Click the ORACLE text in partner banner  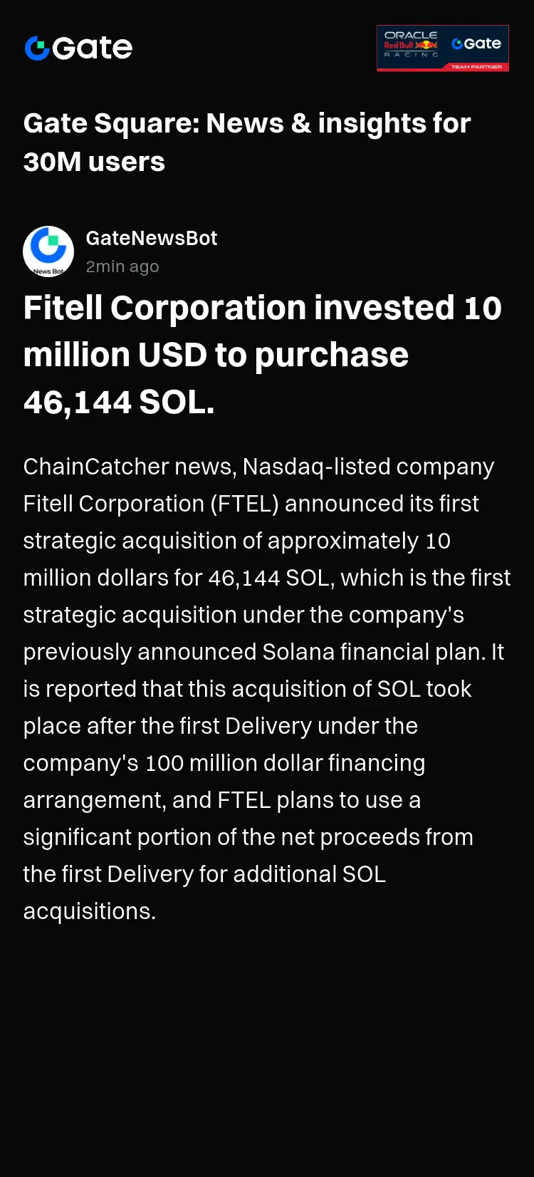(411, 34)
